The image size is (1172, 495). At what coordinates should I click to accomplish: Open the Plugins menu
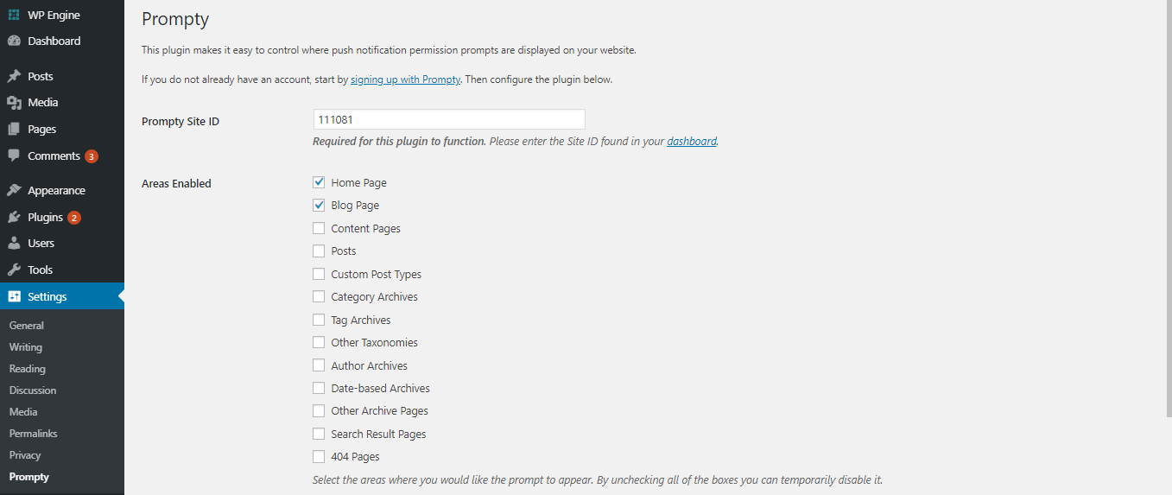(x=62, y=217)
